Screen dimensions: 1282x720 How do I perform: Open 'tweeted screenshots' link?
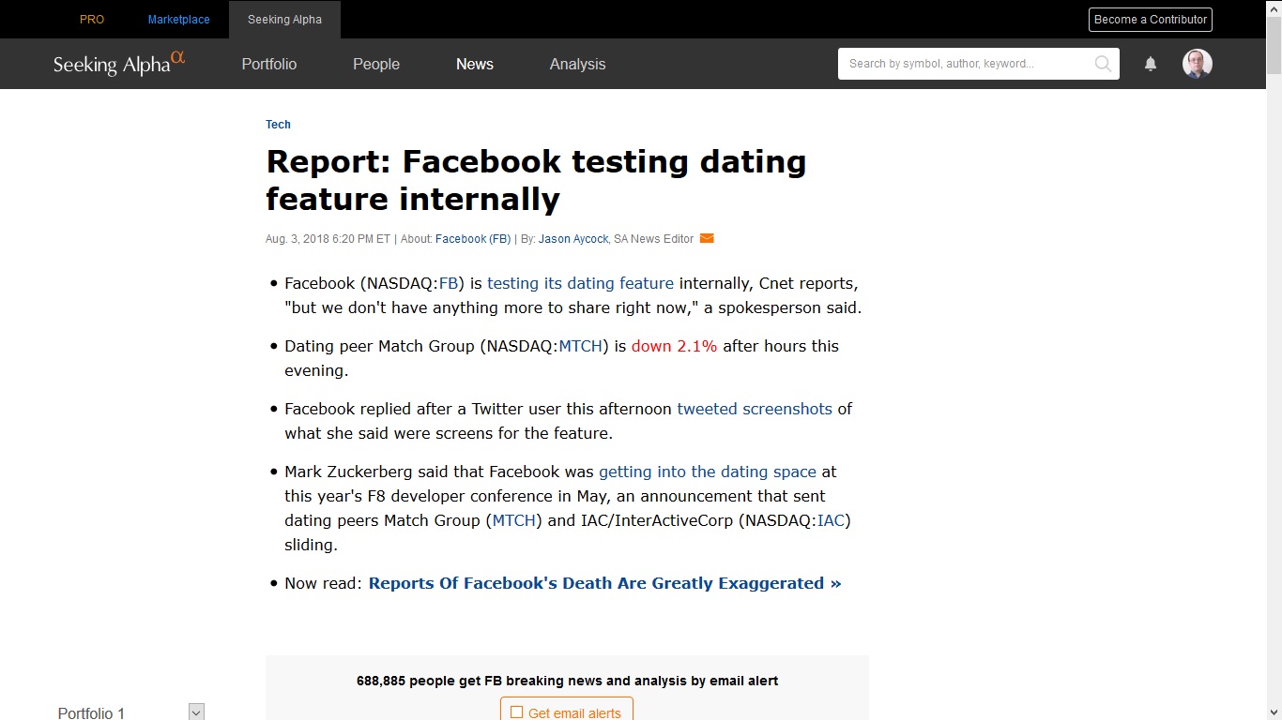tap(755, 409)
